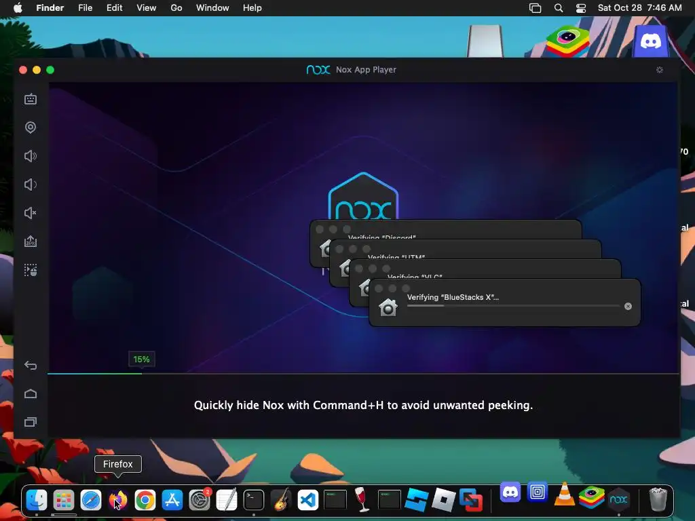695x521 pixels.
Task: Open Discord desktop icon
Action: 651,41
